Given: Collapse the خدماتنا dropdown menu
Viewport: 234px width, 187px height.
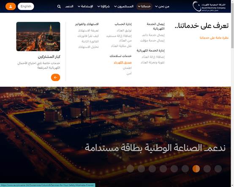Looking at the screenshot, I should coord(144,6).
